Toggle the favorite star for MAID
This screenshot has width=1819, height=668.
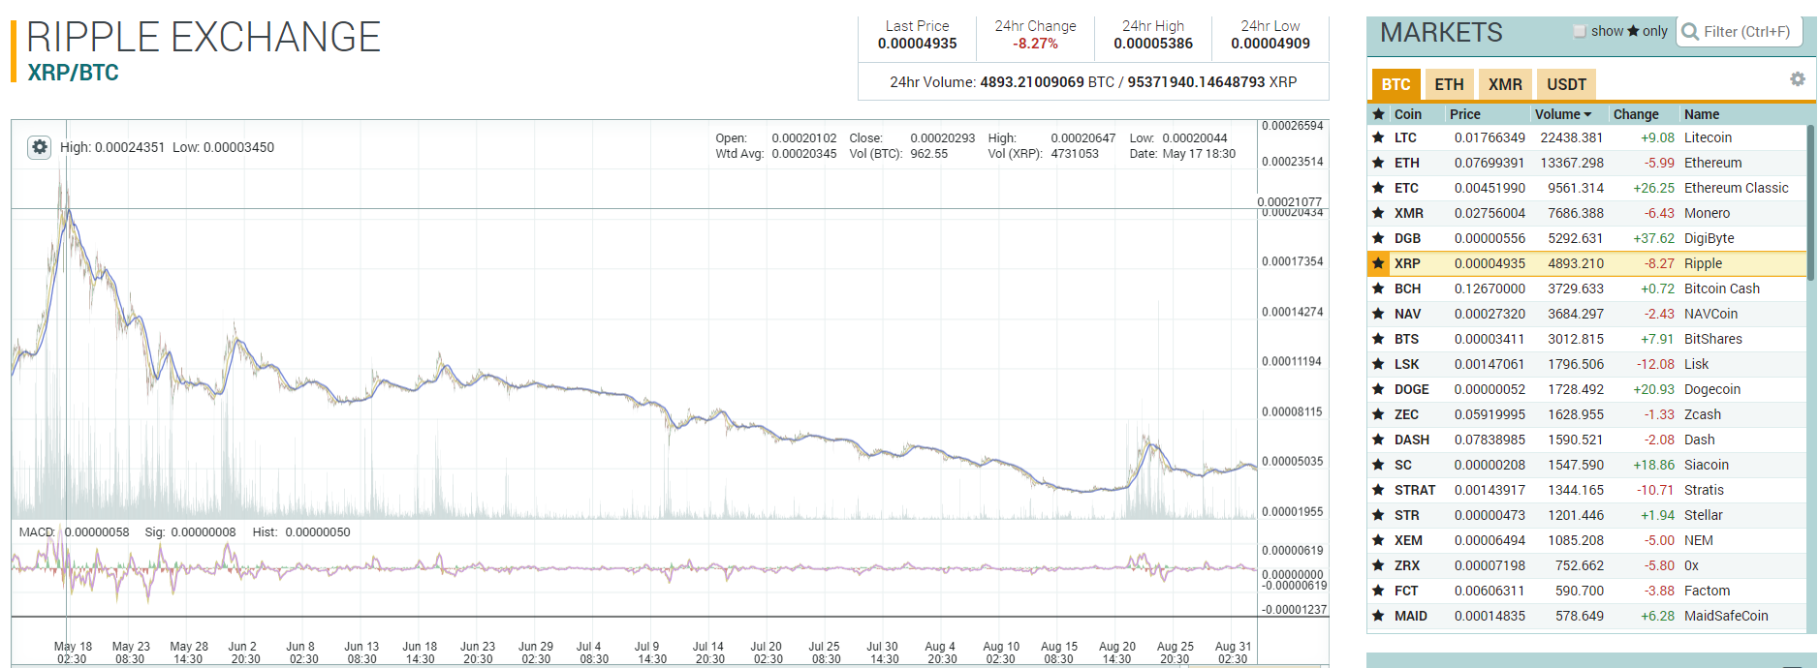(x=1378, y=616)
